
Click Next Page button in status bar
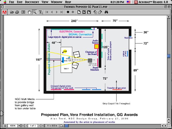click(x=40, y=126)
